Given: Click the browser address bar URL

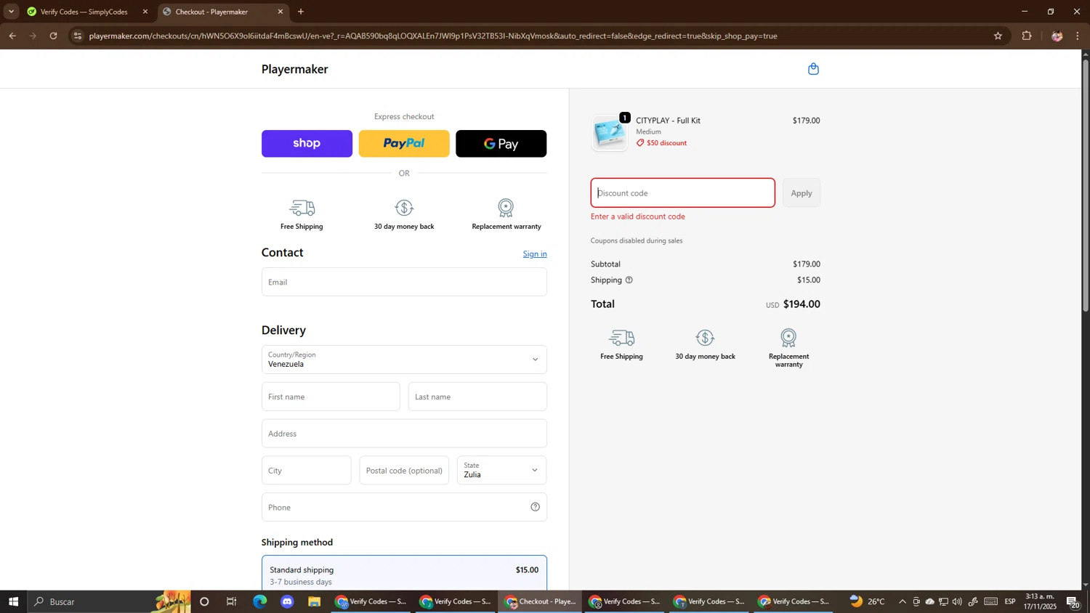Looking at the screenshot, I should tap(433, 36).
